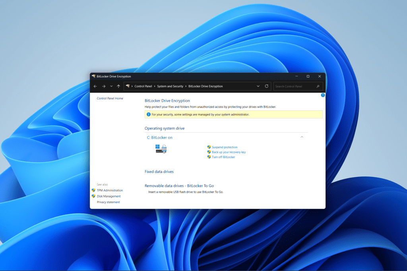Click 'See also' label in sidebar

102,184
